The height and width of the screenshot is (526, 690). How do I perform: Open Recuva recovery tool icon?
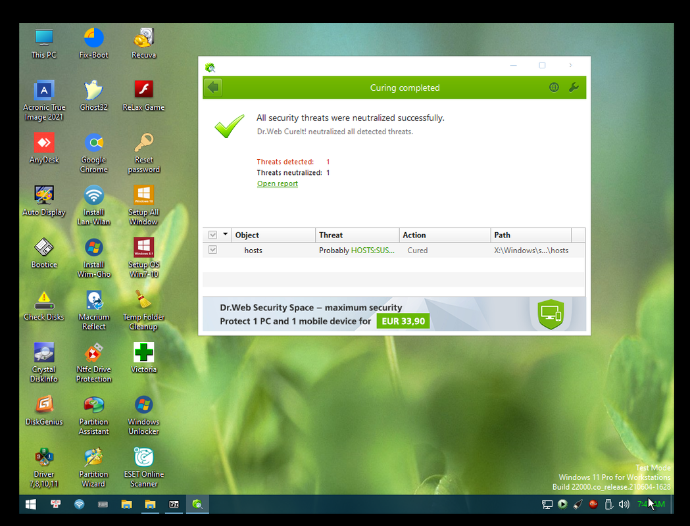[143, 44]
